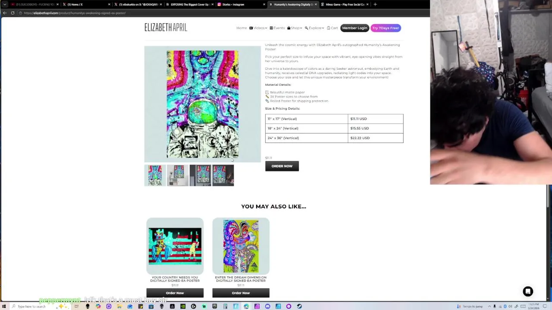
Task: Open the Steam taskbar icon
Action: [x=299, y=306]
